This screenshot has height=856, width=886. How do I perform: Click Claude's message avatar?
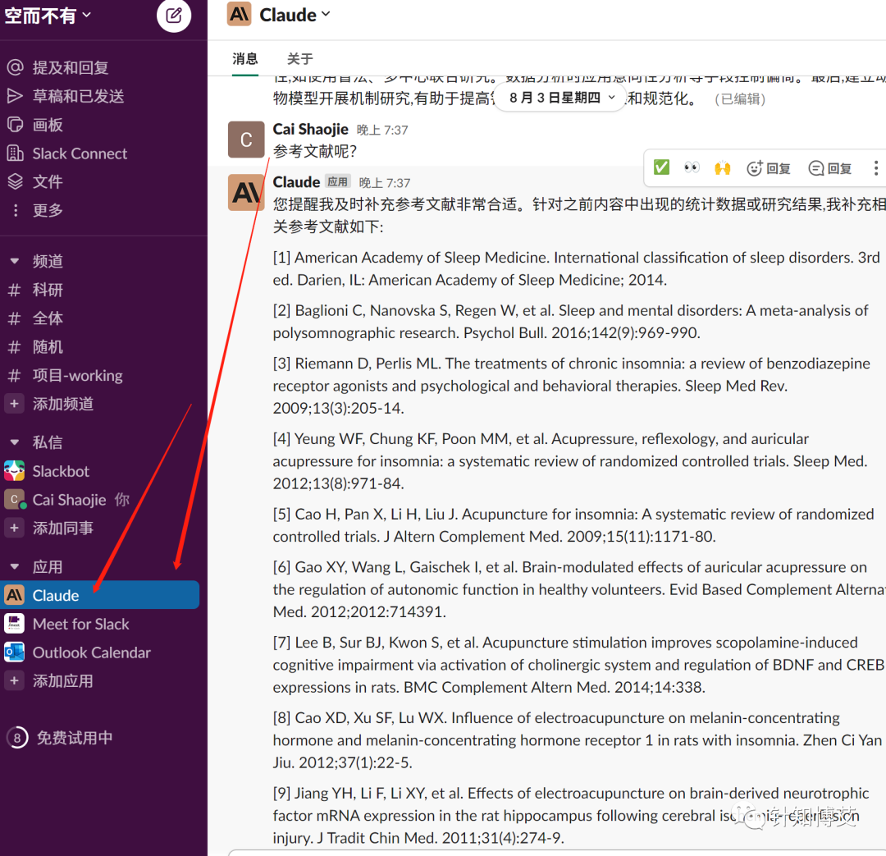coord(246,193)
